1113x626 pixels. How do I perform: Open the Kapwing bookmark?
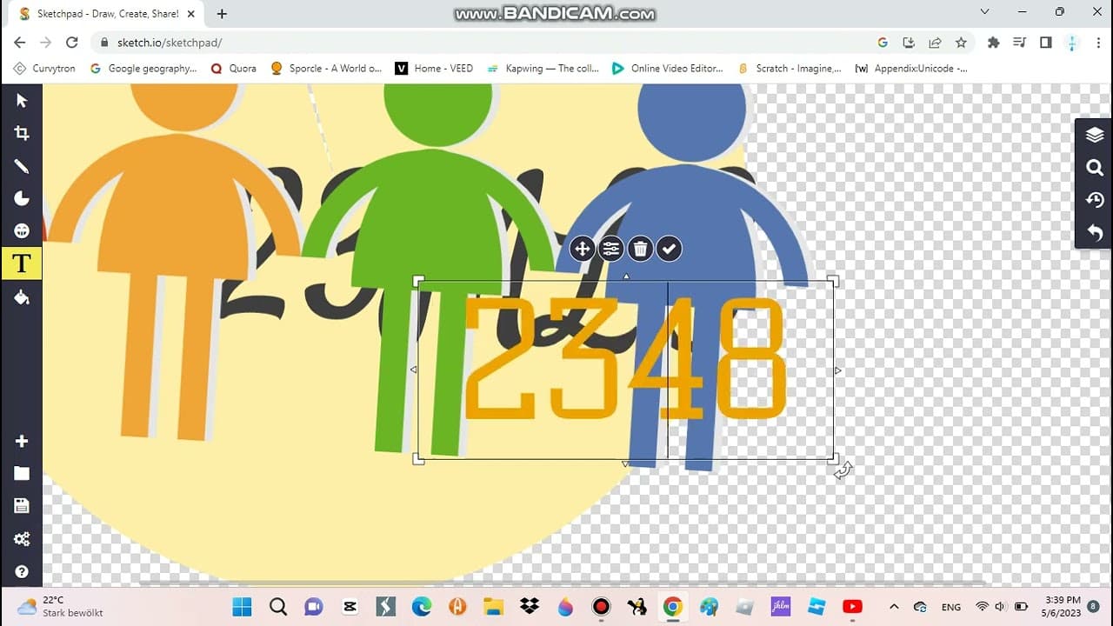543,68
